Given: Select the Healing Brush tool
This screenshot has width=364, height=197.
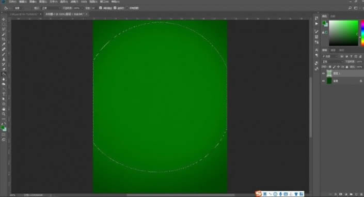Looking at the screenshot, I should click(4, 49).
